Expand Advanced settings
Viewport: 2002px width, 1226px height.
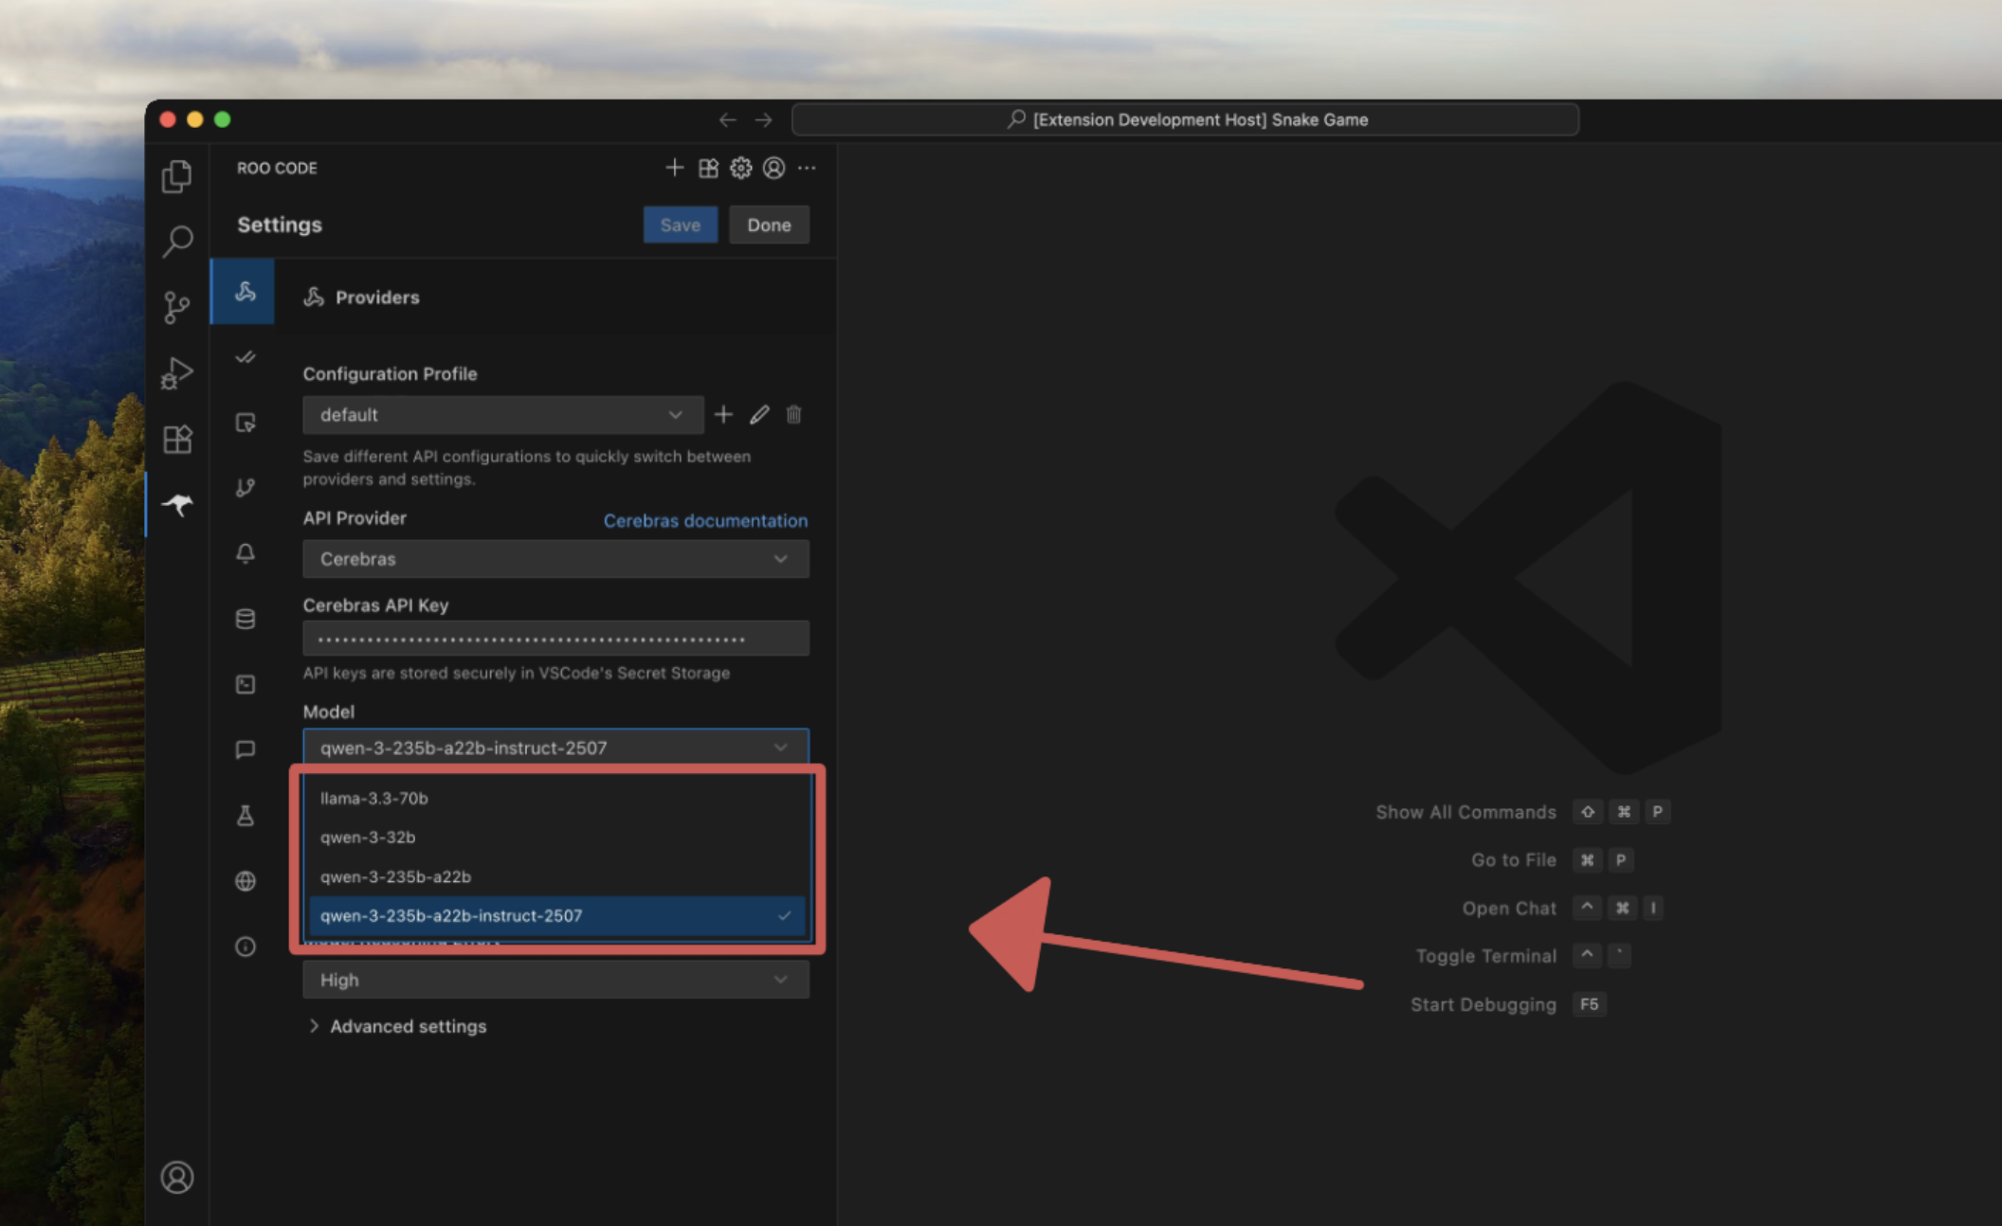point(396,1026)
